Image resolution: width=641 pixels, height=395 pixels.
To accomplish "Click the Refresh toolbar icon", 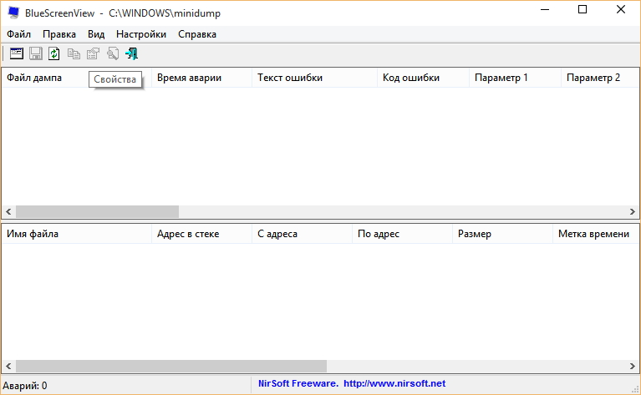I will 54,53.
